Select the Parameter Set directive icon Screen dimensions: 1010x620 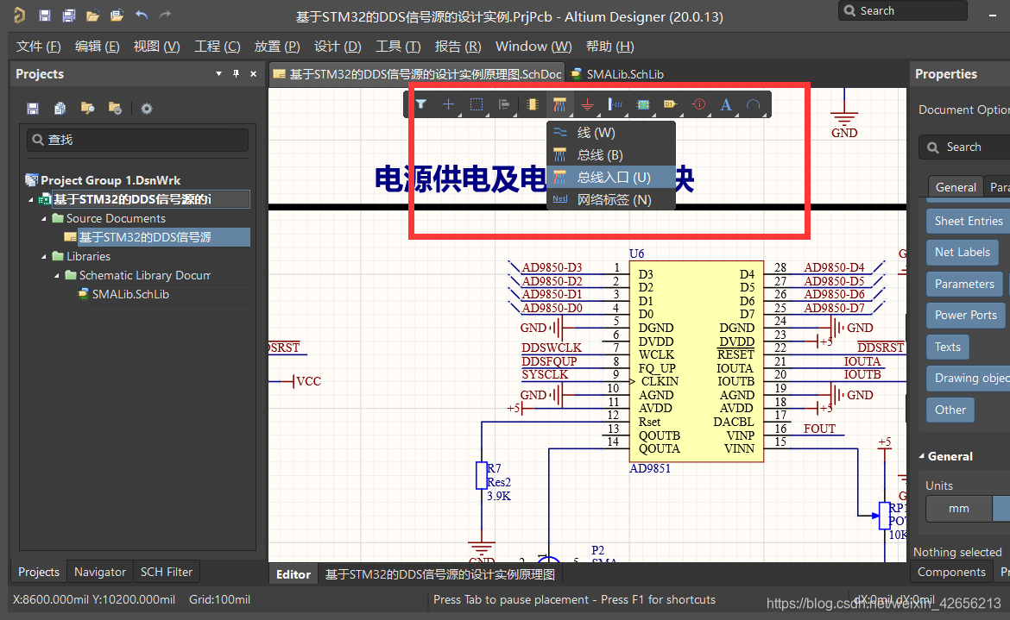pyautogui.click(x=698, y=104)
